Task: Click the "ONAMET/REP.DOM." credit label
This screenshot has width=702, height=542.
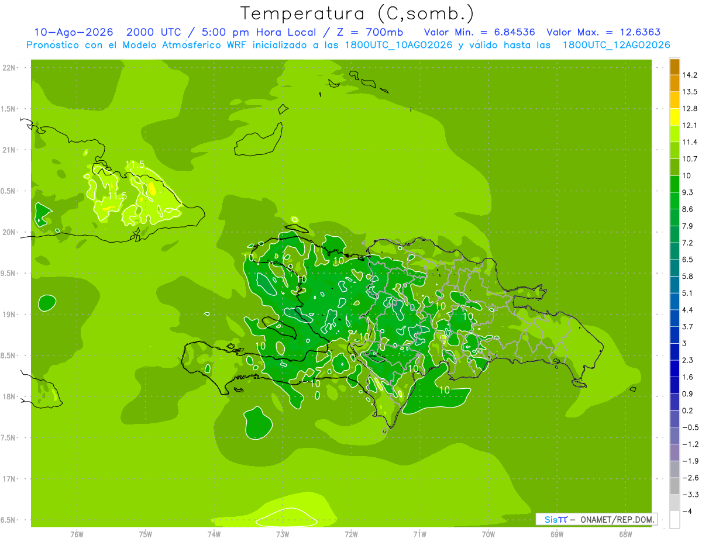Action: [x=617, y=519]
